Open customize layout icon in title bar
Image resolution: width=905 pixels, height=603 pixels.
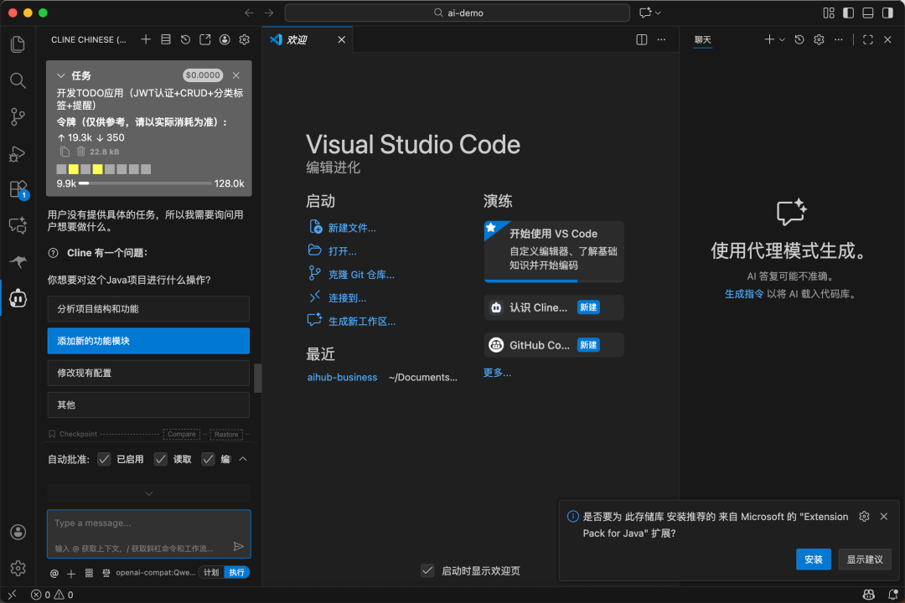click(x=828, y=13)
